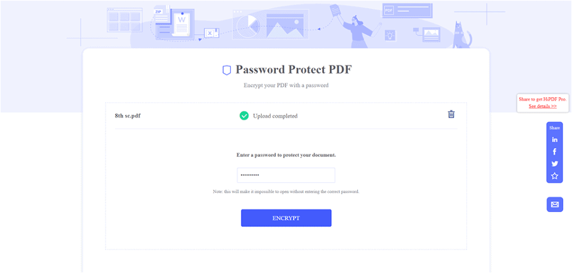
Task: Open the See details link
Action: (x=542, y=106)
